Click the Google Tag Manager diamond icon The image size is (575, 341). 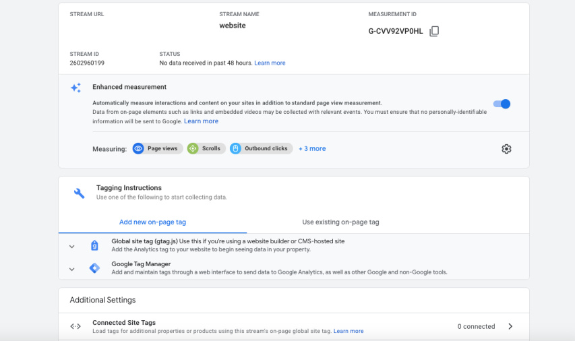94,268
